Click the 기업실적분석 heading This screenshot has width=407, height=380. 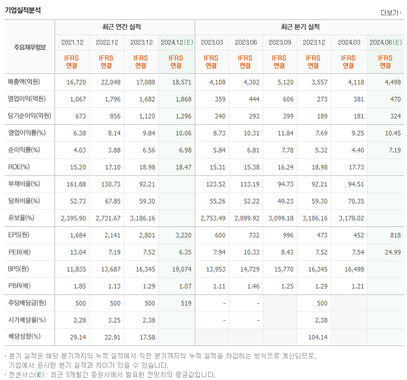pos(23,10)
